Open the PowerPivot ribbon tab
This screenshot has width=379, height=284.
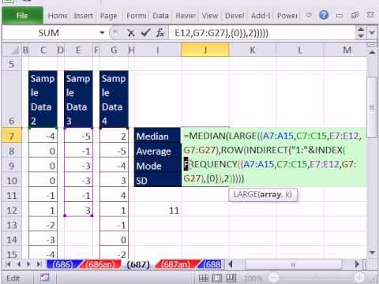pos(287,16)
